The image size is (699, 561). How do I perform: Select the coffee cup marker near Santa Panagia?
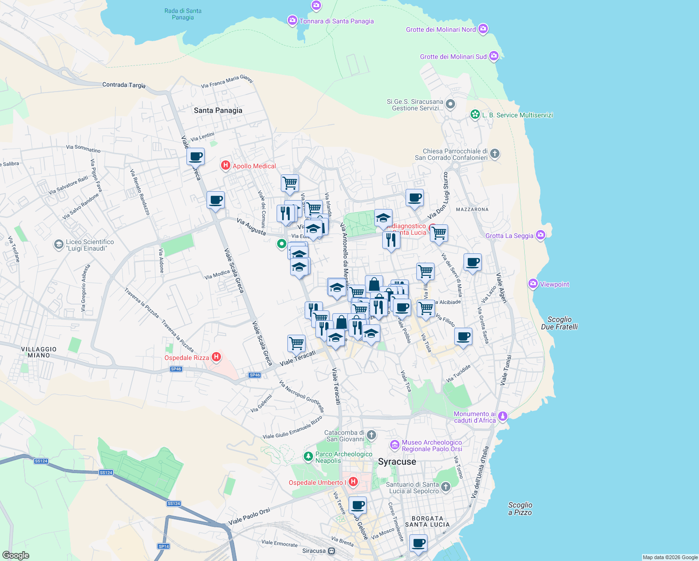click(195, 157)
